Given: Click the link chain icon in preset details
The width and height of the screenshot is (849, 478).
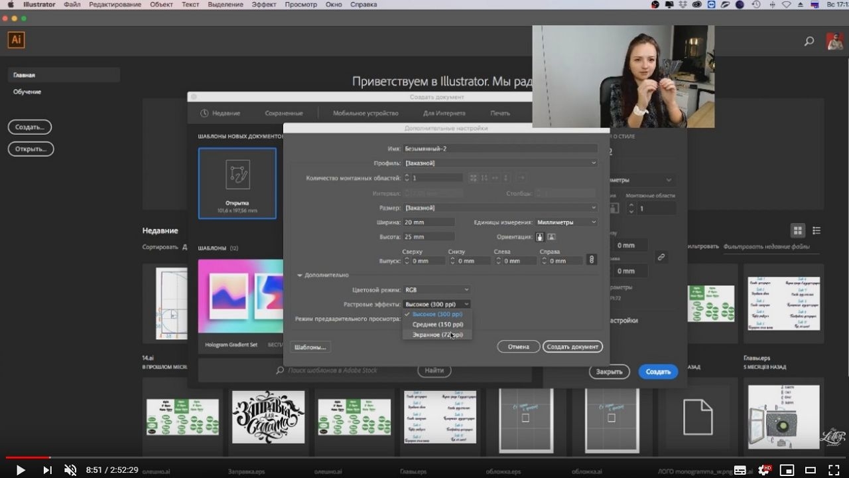Looking at the screenshot, I should click(661, 257).
